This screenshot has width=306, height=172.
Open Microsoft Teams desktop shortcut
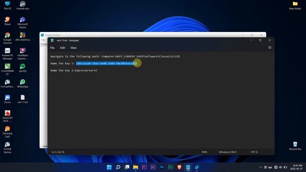pyautogui.click(x=22, y=22)
